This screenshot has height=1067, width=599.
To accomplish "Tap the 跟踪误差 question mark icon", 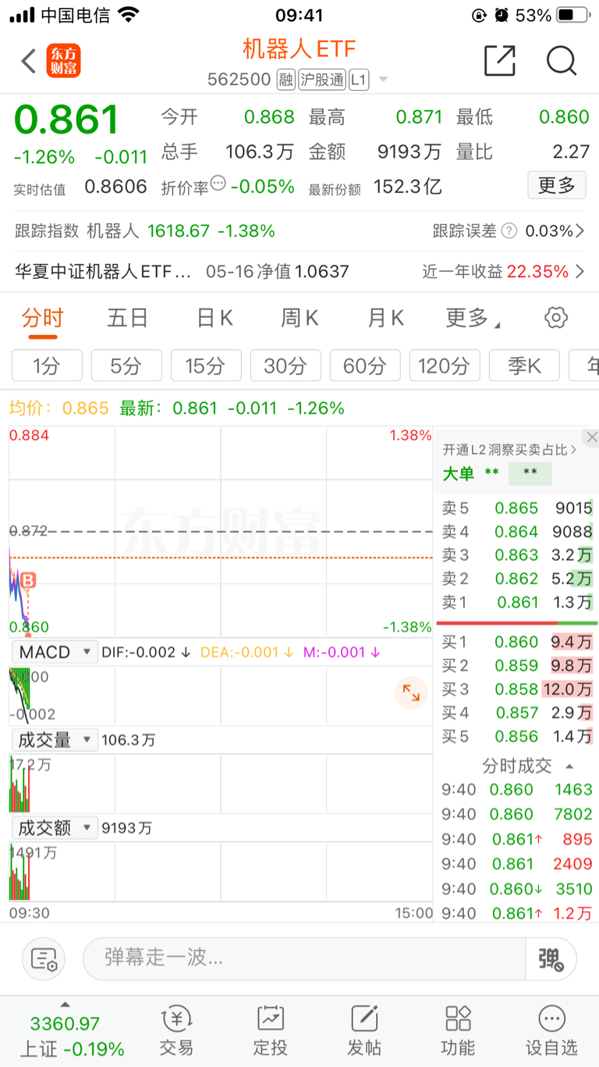I will tap(509, 230).
